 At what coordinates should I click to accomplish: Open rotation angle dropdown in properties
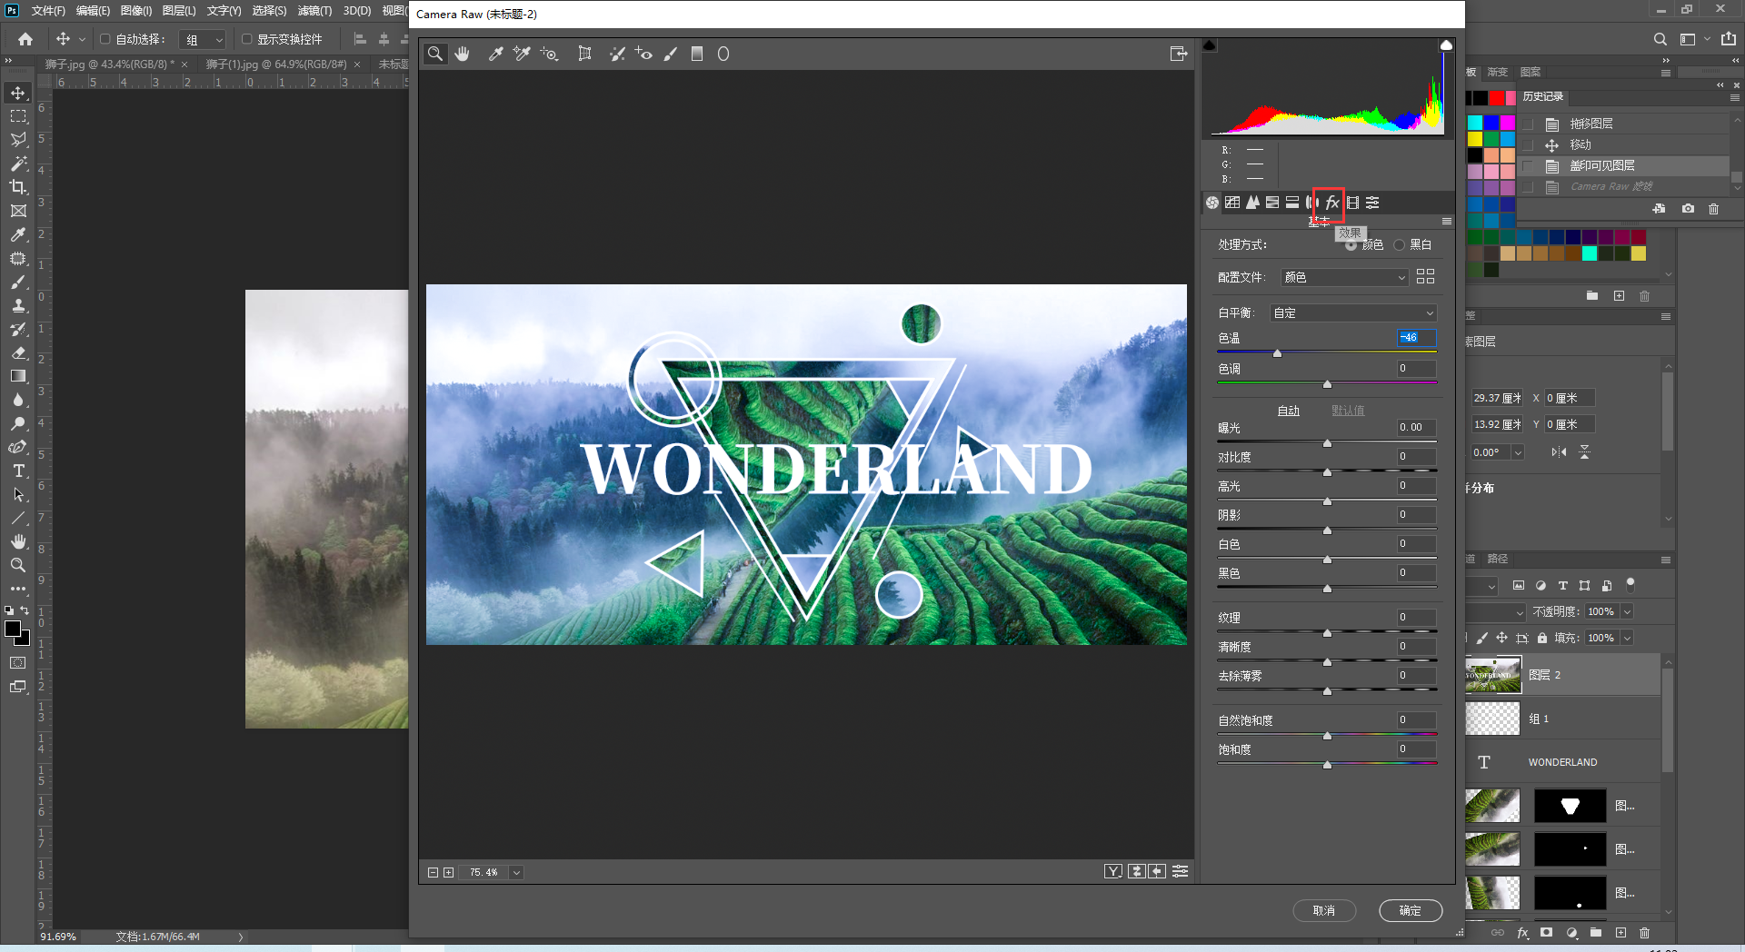(x=1517, y=451)
